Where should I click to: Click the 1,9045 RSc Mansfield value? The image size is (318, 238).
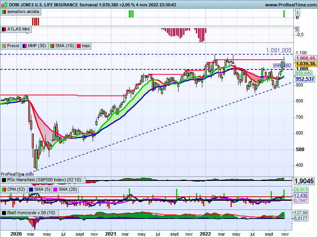pos(304,181)
